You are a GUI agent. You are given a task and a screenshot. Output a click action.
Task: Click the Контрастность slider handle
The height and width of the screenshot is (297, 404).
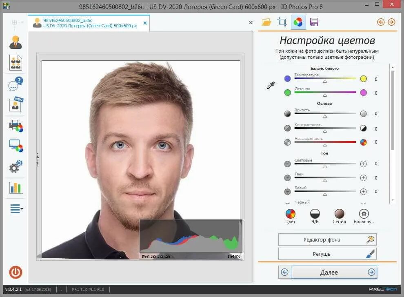[x=325, y=131]
